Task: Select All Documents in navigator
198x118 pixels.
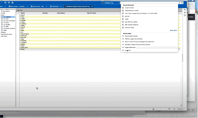Action: point(5,11)
